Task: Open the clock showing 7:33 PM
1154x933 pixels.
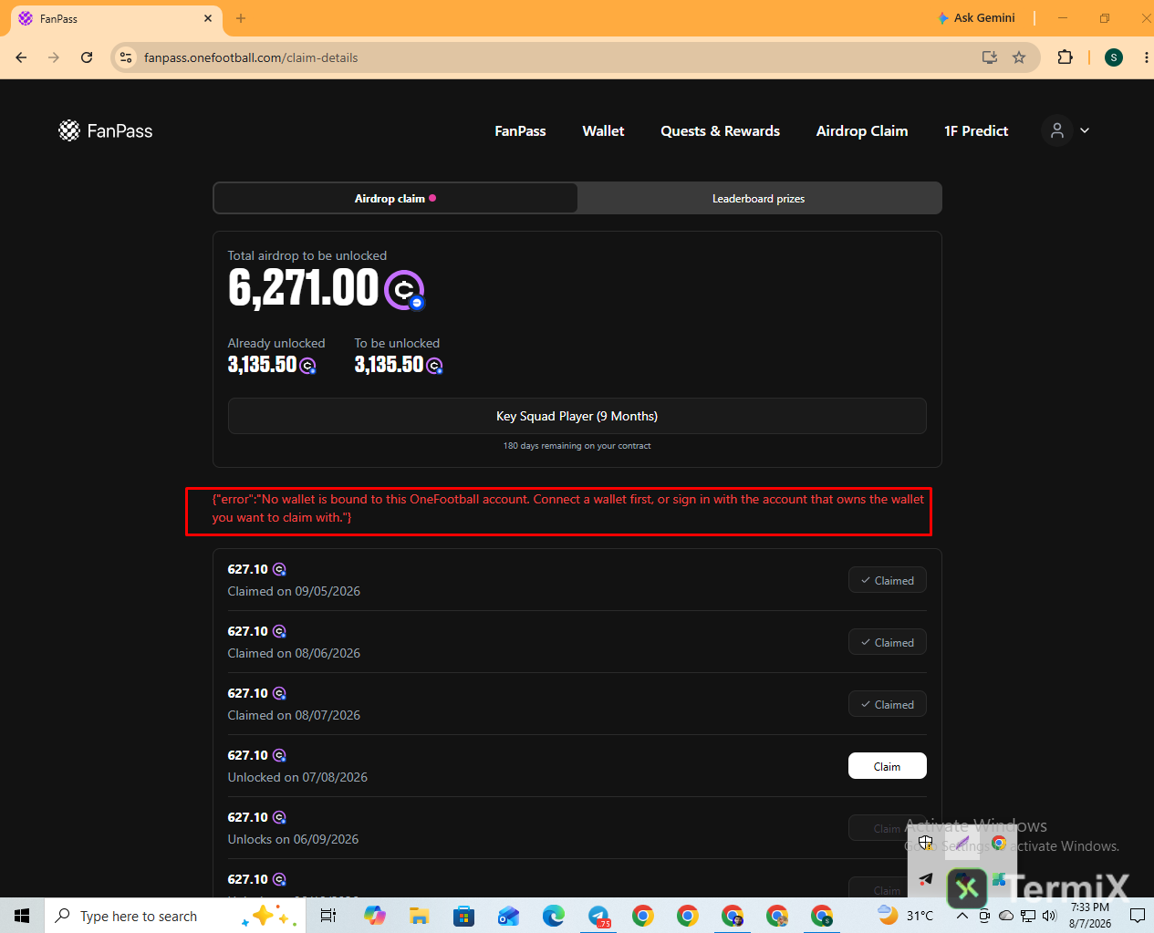Action: pos(1090,916)
